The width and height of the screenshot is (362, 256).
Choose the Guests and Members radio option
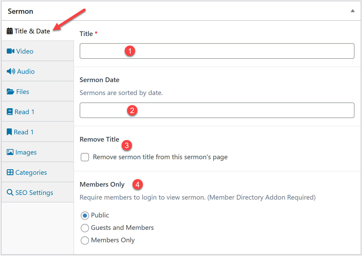85,228
